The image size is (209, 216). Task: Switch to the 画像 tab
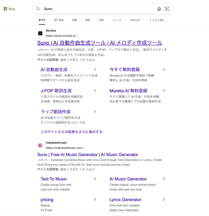pyautogui.click(x=74, y=20)
